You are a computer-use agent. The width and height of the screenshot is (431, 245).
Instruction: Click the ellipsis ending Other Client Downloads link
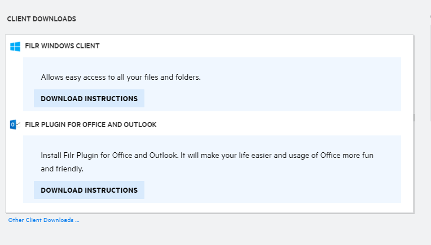tap(77, 220)
